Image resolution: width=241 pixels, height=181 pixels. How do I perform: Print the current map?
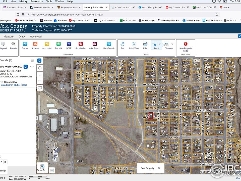(145, 45)
